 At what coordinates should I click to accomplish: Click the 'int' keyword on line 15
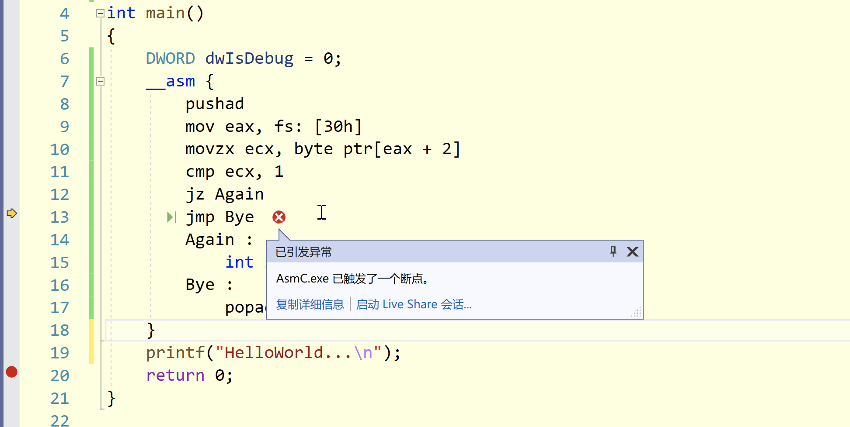pyautogui.click(x=239, y=262)
